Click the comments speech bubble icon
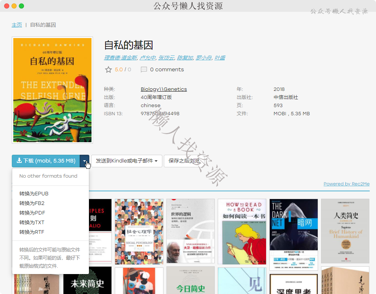This screenshot has height=294, width=376. point(144,69)
